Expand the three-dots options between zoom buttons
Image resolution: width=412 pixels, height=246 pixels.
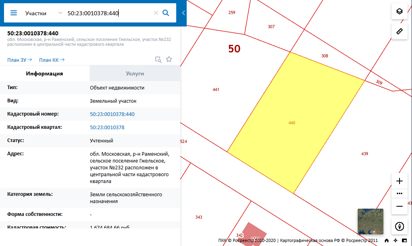[399, 193]
